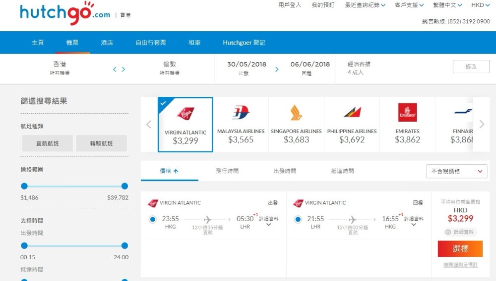The width and height of the screenshot is (496, 281).
Task: Click the price range maximum slider handle
Action: pos(124,186)
